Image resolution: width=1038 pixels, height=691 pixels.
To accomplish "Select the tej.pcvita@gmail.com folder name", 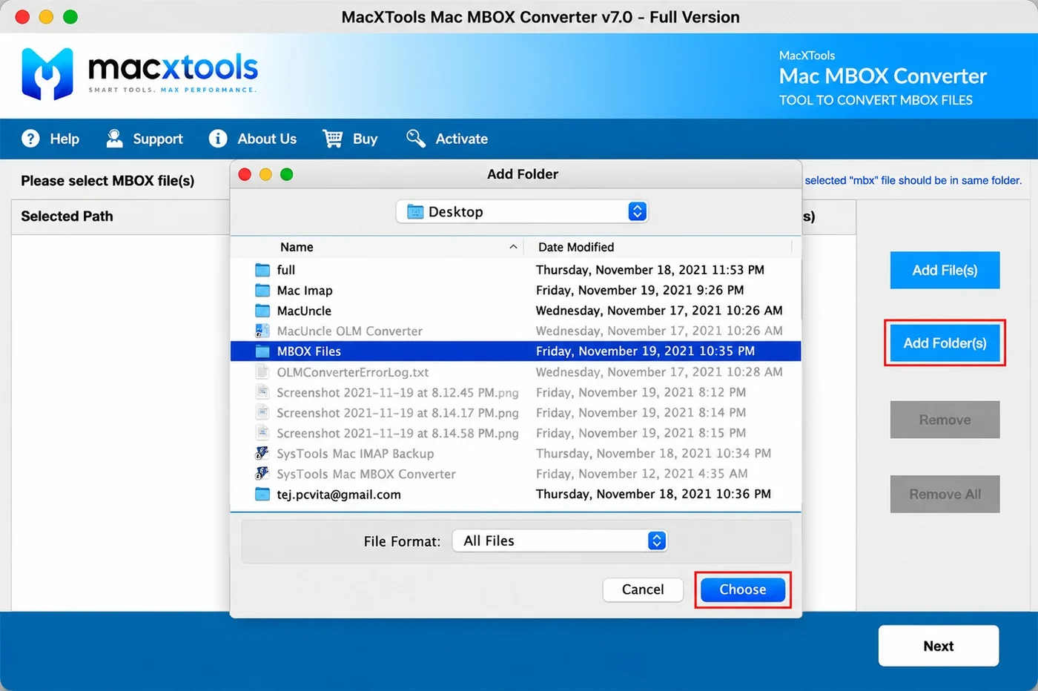I will coord(339,495).
